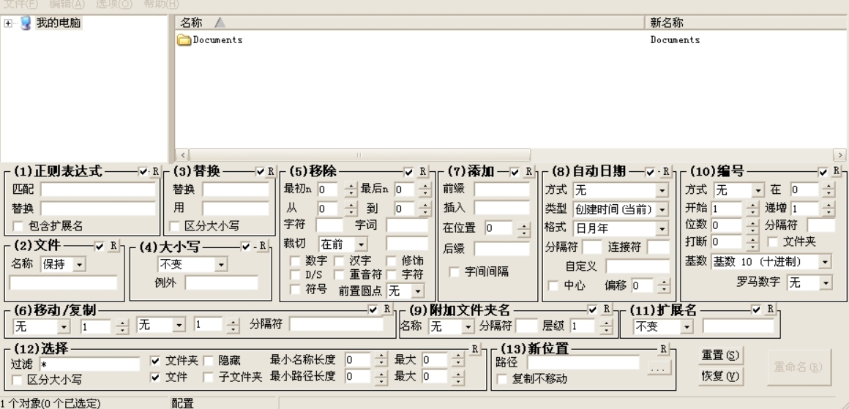Enable 字间间隔 checkbox
The image size is (849, 409).
point(455,271)
